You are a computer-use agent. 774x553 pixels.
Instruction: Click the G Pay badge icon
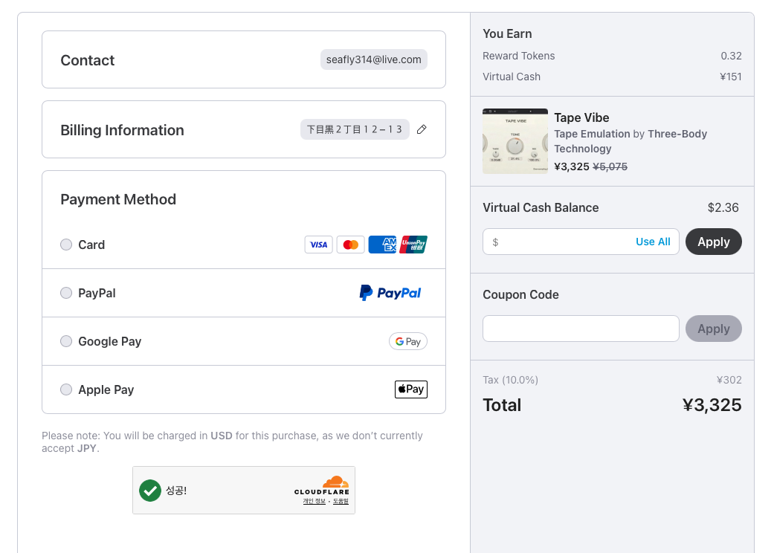pos(408,341)
